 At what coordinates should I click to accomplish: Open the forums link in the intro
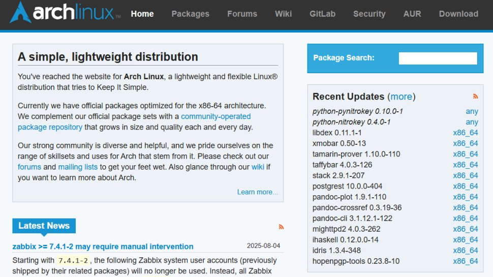[x=29, y=167]
